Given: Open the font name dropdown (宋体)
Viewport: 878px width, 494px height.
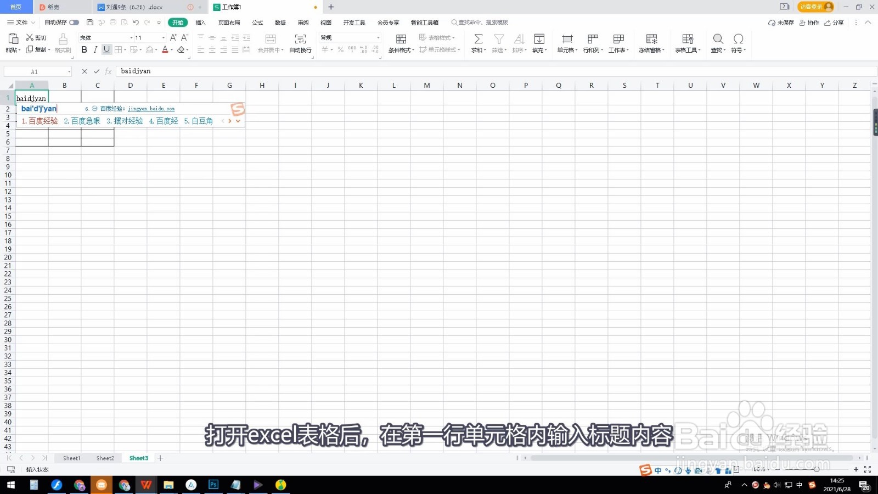Looking at the screenshot, I should (131, 38).
